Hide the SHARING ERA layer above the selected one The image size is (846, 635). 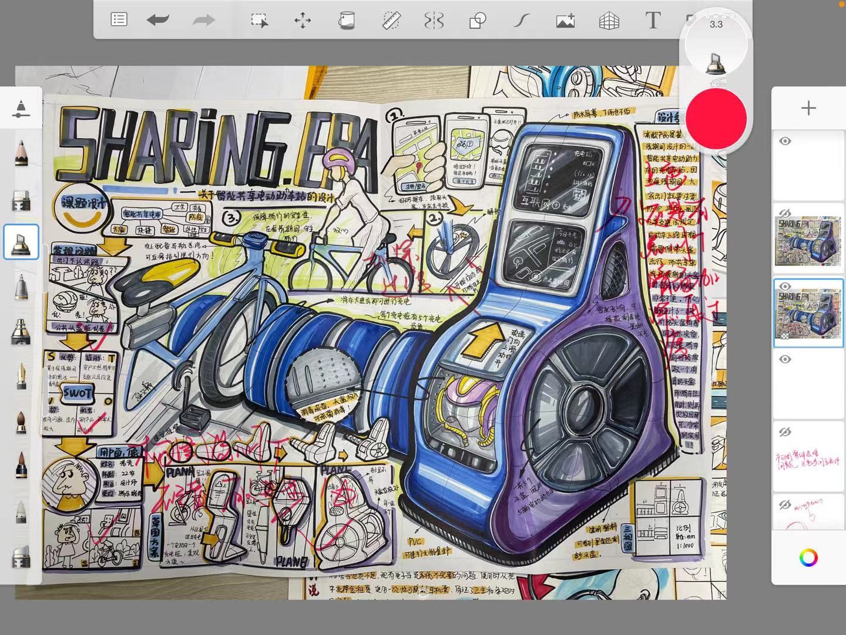click(x=785, y=213)
